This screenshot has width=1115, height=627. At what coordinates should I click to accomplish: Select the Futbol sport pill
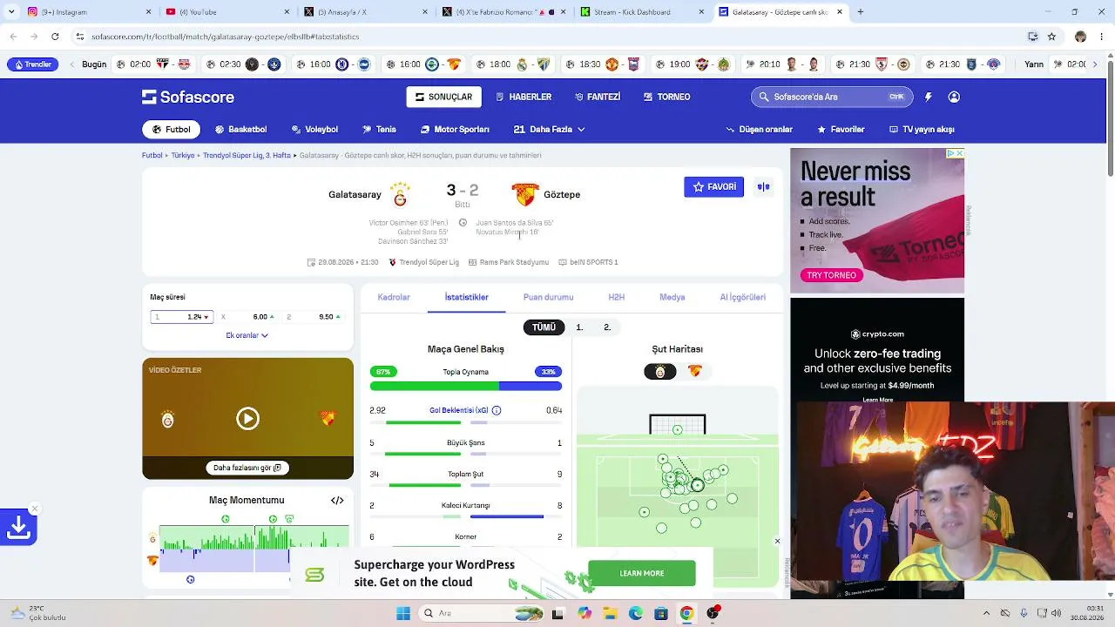tap(172, 129)
